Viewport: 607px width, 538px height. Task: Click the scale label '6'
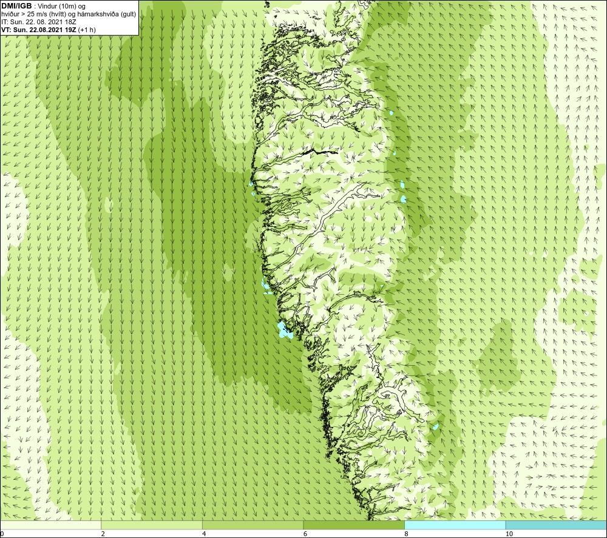click(x=305, y=534)
